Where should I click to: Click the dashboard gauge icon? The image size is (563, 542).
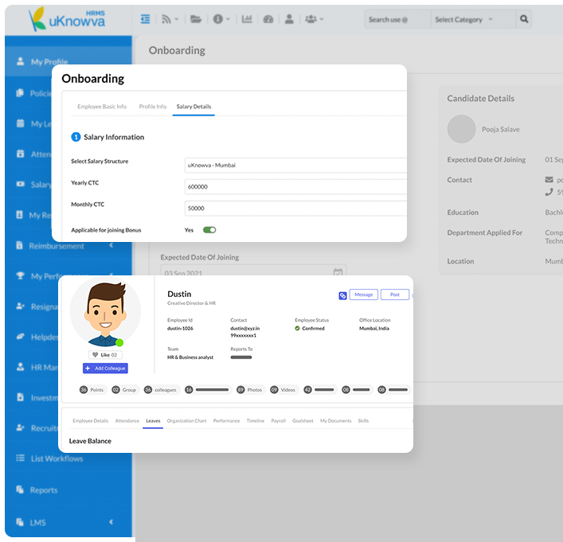point(268,19)
